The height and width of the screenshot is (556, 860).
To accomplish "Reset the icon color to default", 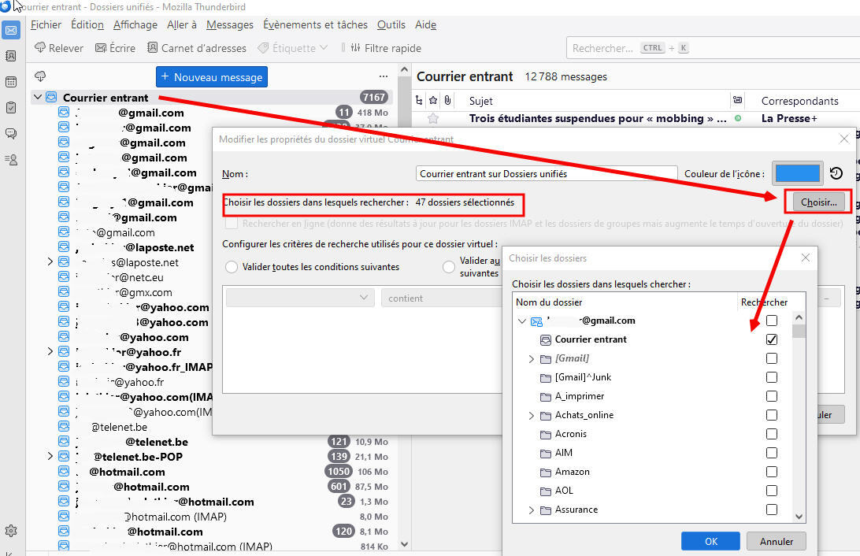I will 836,173.
